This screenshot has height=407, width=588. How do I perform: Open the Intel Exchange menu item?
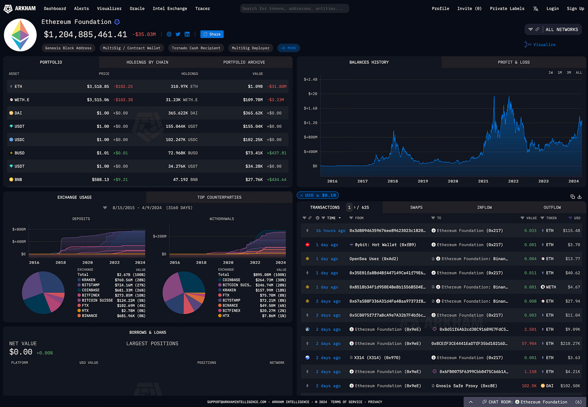pos(170,8)
